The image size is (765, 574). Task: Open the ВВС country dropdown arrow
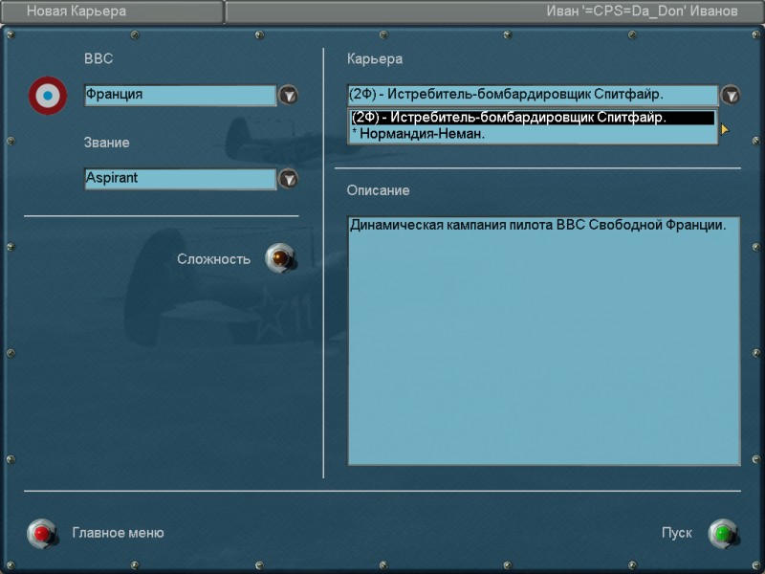(x=288, y=95)
